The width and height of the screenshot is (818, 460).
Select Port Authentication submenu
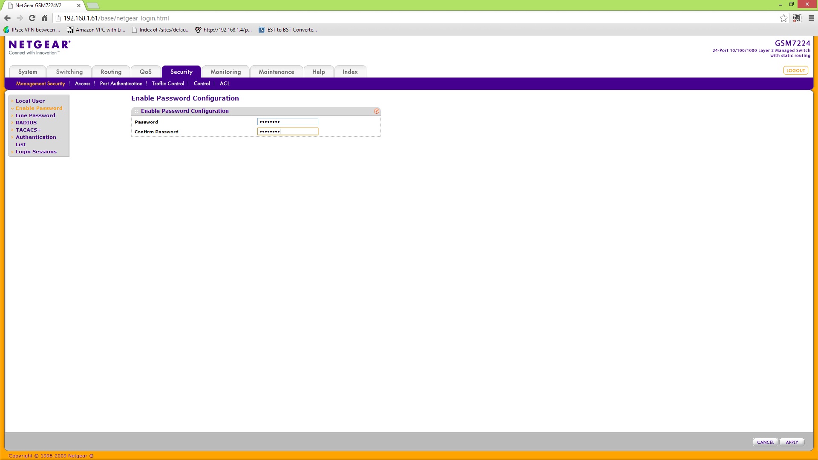tap(121, 84)
